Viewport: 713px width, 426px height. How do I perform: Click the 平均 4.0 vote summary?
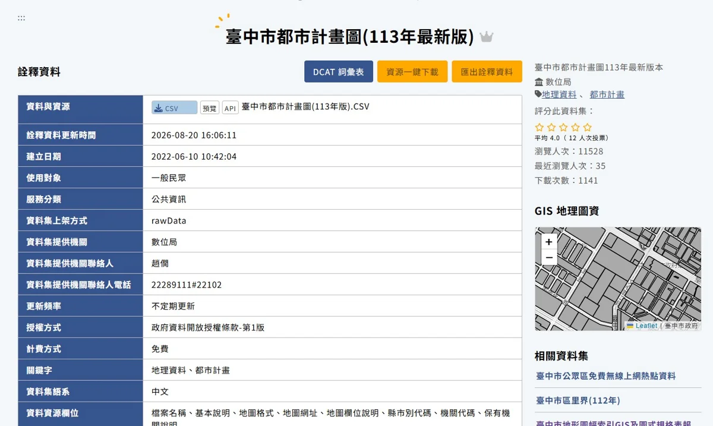click(572, 138)
